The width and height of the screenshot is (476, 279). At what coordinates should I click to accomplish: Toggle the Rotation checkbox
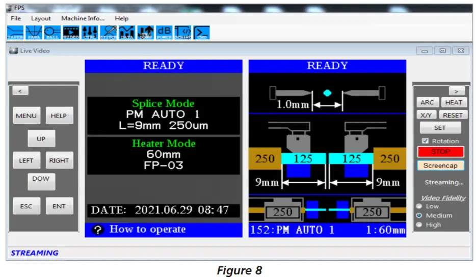[426, 141]
